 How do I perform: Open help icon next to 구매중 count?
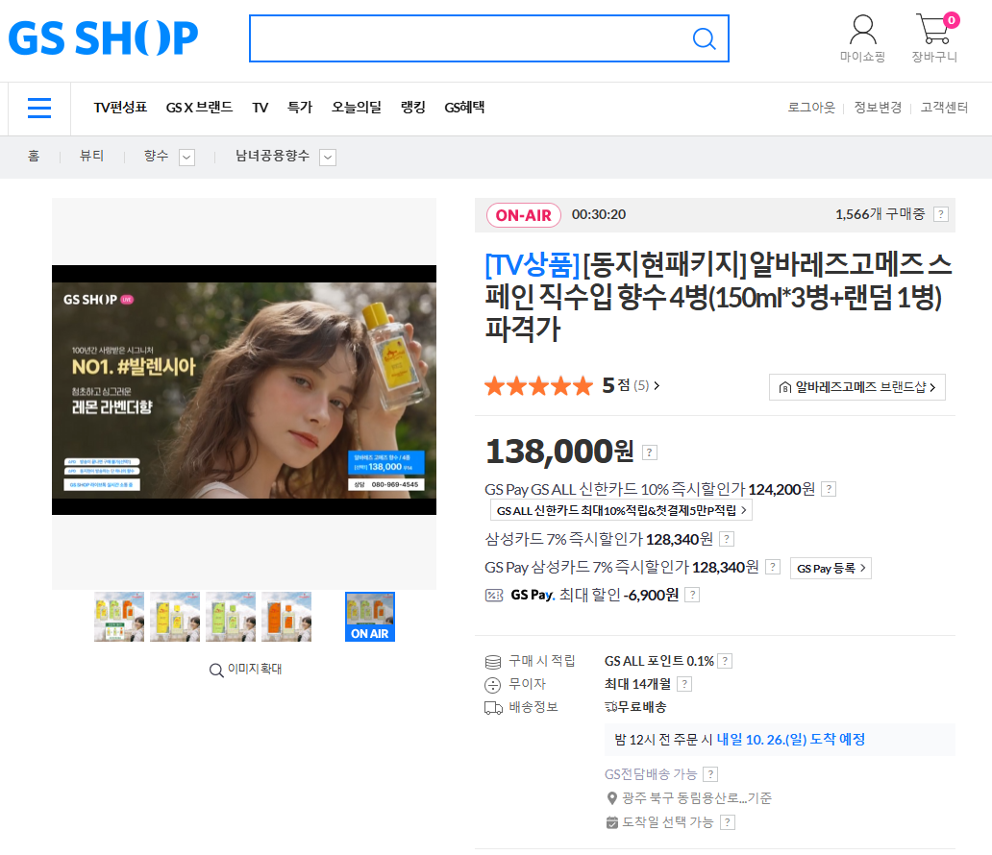(x=941, y=214)
